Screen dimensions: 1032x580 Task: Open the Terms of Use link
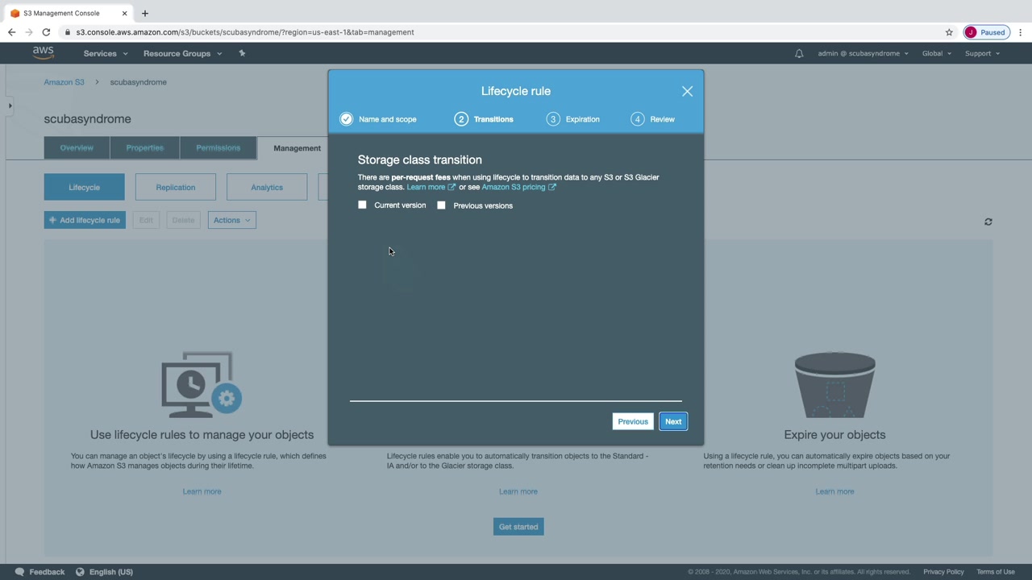point(996,572)
